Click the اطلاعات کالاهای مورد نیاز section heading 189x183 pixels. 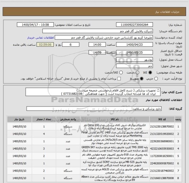point(164,100)
